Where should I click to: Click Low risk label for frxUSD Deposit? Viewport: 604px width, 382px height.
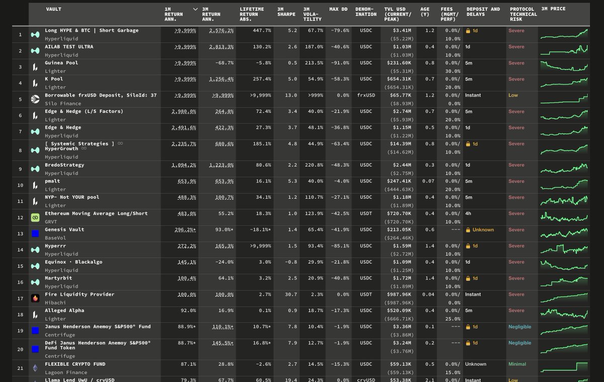513,95
